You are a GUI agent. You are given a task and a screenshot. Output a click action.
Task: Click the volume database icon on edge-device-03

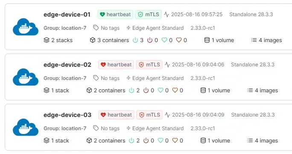(x=203, y=140)
